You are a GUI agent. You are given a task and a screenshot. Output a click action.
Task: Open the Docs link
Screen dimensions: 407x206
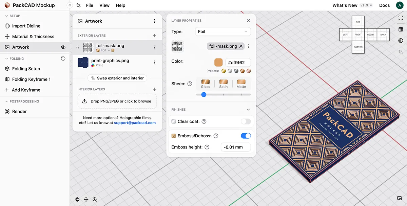pos(384,5)
